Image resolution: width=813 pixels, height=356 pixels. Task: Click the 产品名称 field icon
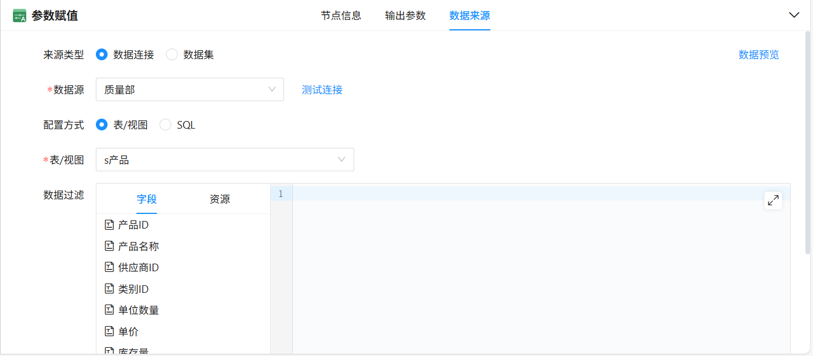tap(109, 246)
